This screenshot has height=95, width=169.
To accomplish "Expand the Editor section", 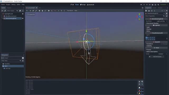I will coord(148,31).
